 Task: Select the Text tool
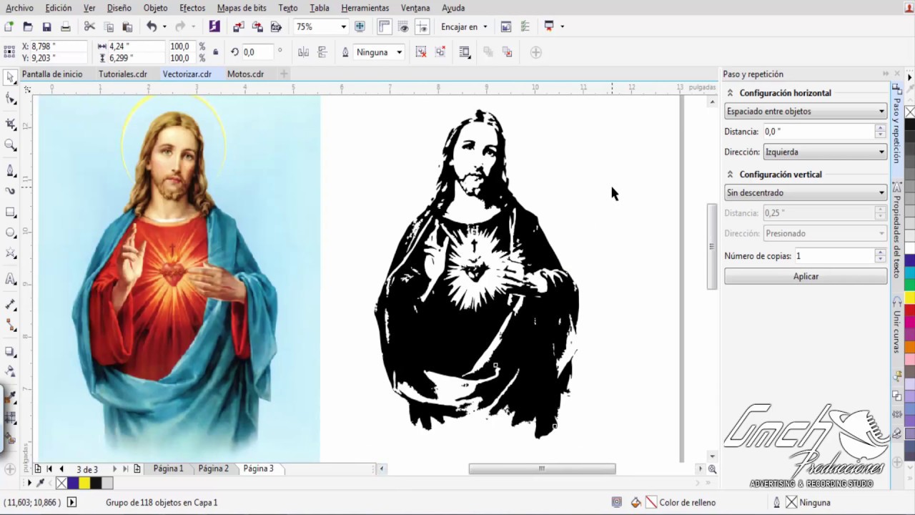pyautogui.click(x=11, y=279)
